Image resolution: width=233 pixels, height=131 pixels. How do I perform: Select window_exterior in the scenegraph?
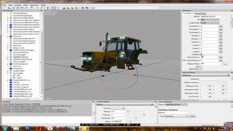click(x=21, y=85)
